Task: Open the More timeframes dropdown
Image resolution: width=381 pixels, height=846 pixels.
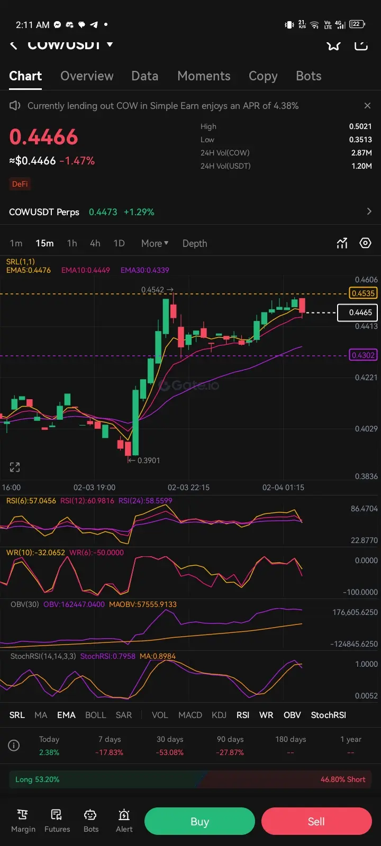Action: 155,244
